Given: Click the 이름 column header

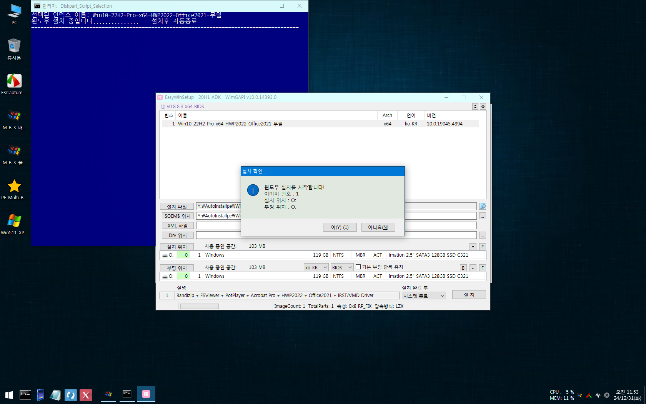Looking at the screenshot, I should 277,115.
